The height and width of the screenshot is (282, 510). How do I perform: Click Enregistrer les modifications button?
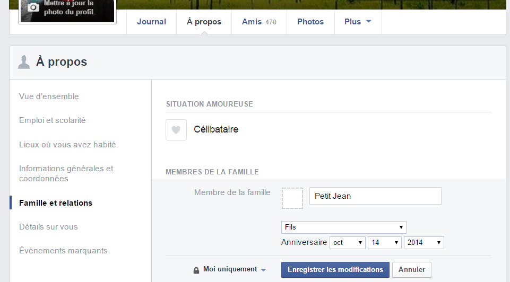[335, 270]
